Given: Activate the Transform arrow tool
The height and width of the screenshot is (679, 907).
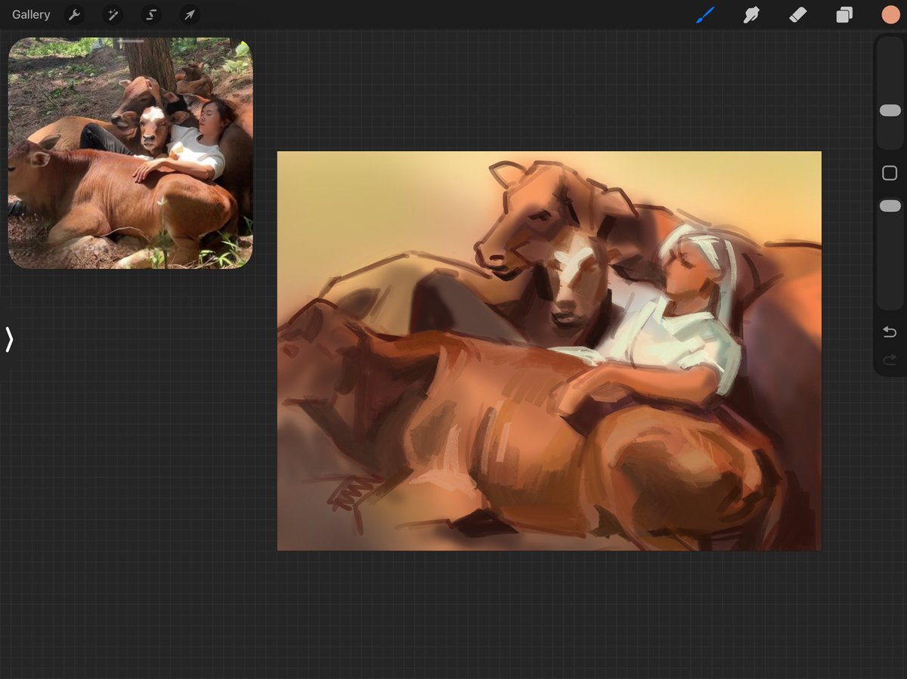Looking at the screenshot, I should pos(190,14).
